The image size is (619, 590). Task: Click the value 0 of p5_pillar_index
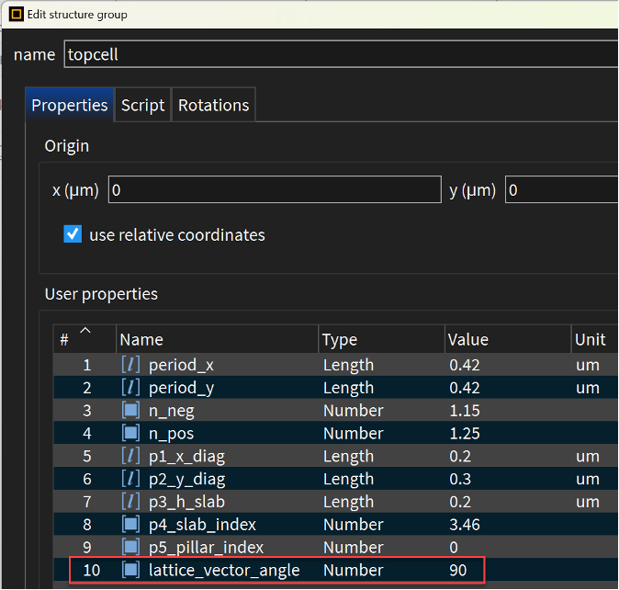click(x=454, y=548)
